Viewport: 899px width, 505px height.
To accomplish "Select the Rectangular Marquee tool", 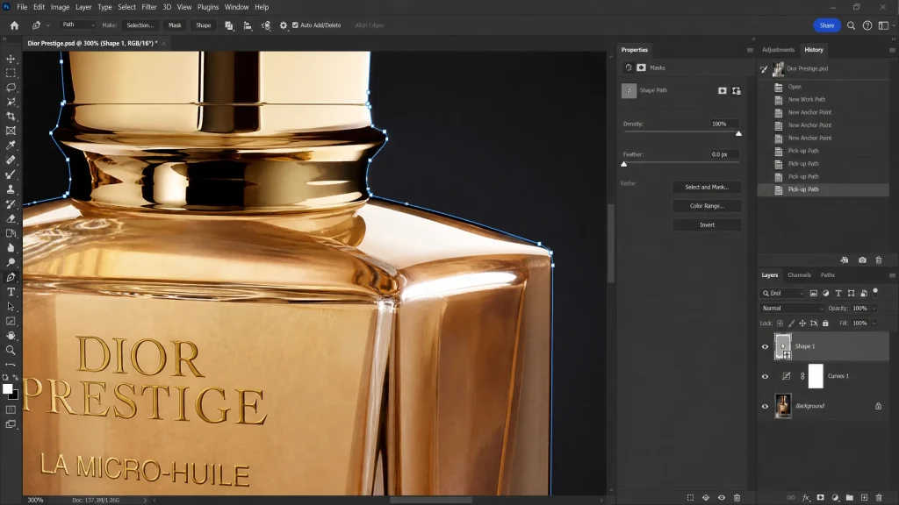I will (x=11, y=74).
